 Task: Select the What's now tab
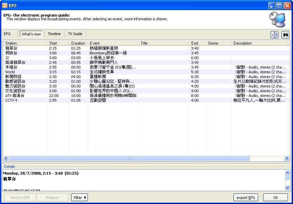31,34
